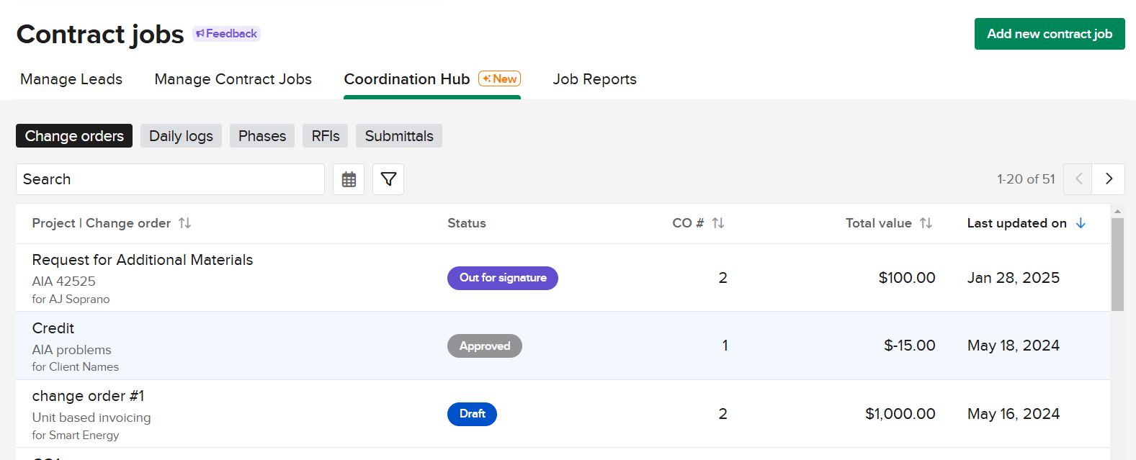Click the $1,000.00 total value
The height and width of the screenshot is (460, 1136).
pos(900,414)
